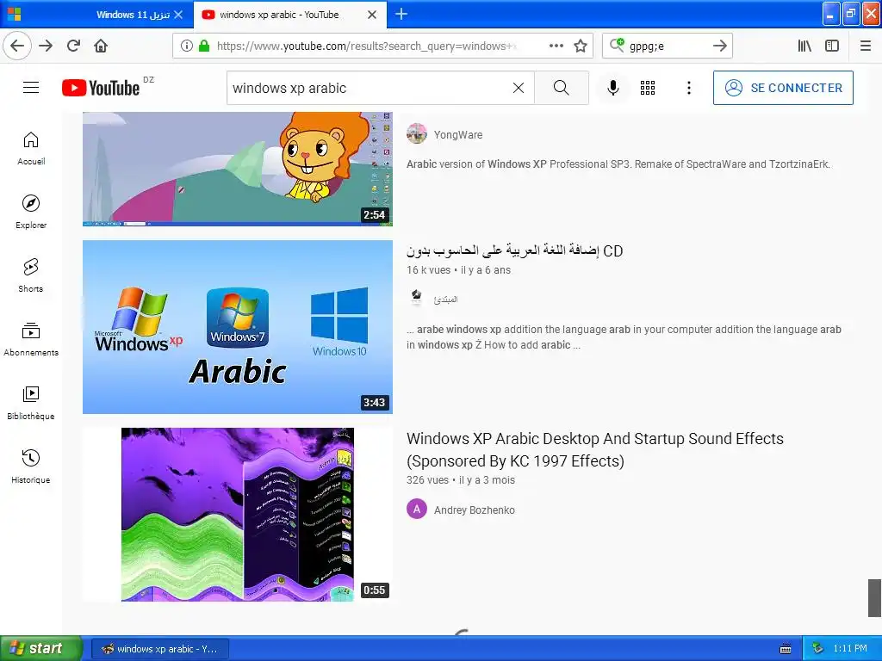Open Historique in the sidebar
The width and height of the screenshot is (882, 661).
pos(31,466)
